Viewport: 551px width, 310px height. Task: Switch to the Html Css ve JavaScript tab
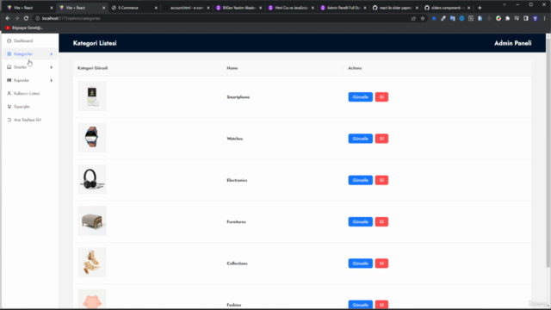291,8
